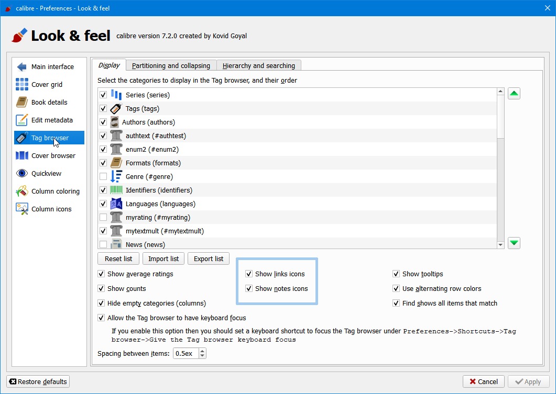Click the myrating column pillar icon
Image resolution: width=556 pixels, height=394 pixels.
(116, 217)
